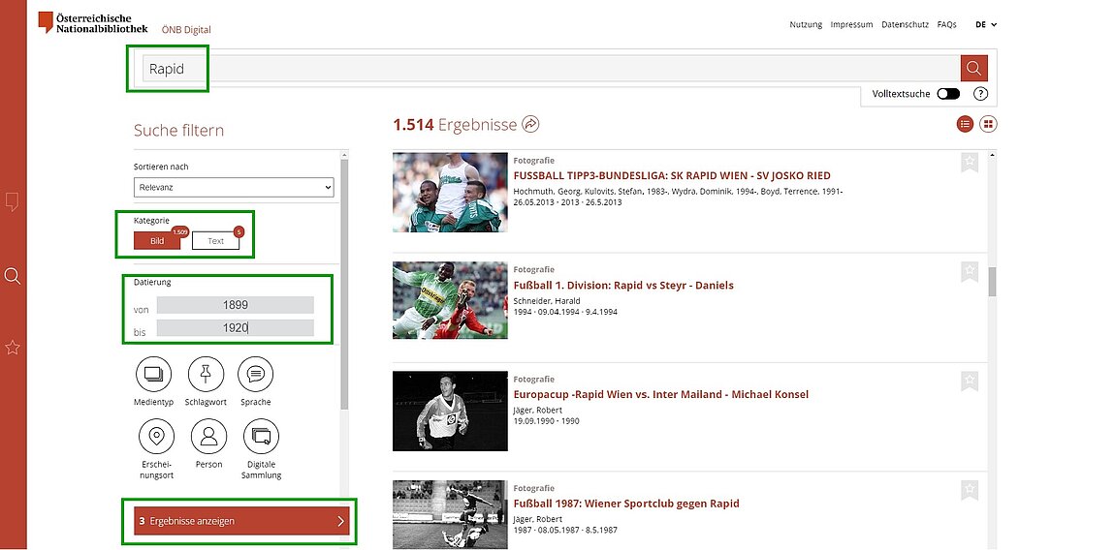
Task: Open FUSSBALL TIPP3-BUNDESLIGA: SK RAPID WIEN result title
Action: (x=672, y=175)
